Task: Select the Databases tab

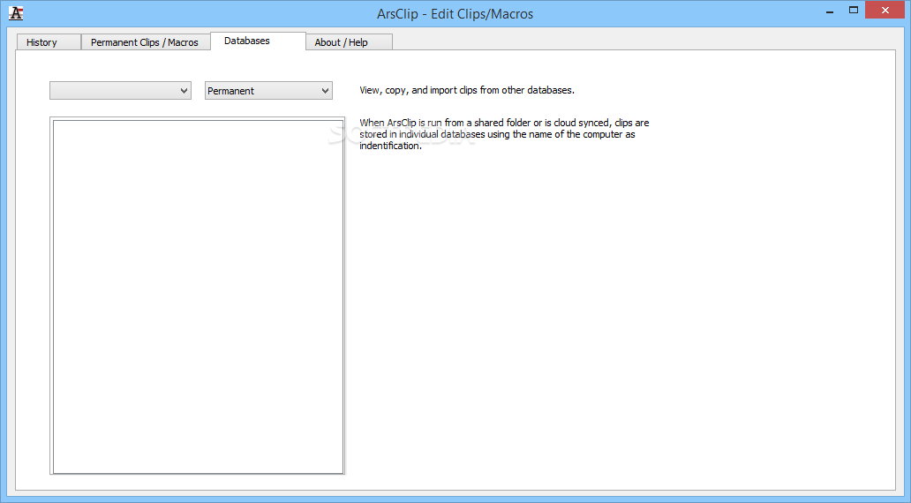Action: 258,41
